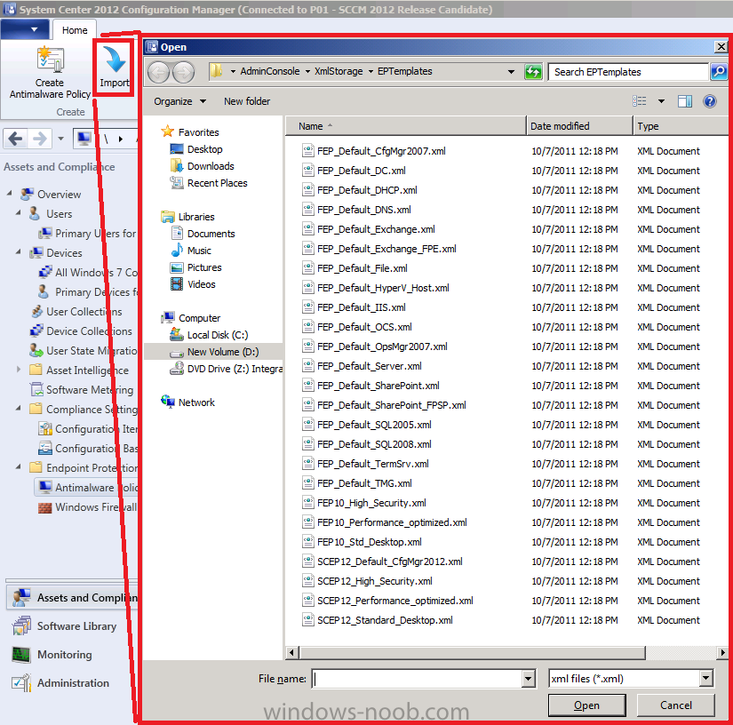
Task: Toggle the preview pane icon
Action: [x=685, y=101]
